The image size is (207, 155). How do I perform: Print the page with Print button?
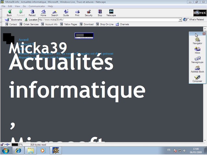pyautogui.click(x=77, y=13)
